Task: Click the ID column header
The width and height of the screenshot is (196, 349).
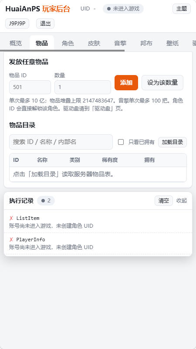Action: pyautogui.click(x=16, y=160)
